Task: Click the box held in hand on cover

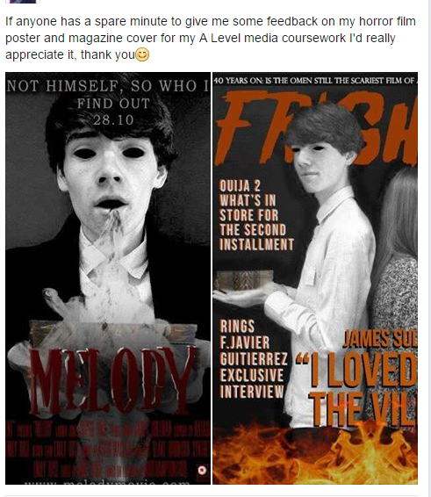Action: (244, 280)
